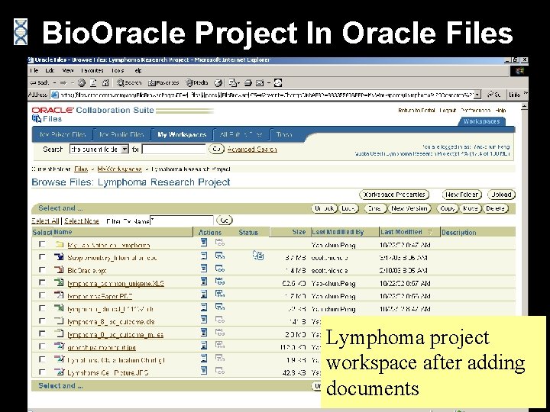Click the browser Forward arrow icon
The width and height of the screenshot is (550, 412).
(x=63, y=83)
